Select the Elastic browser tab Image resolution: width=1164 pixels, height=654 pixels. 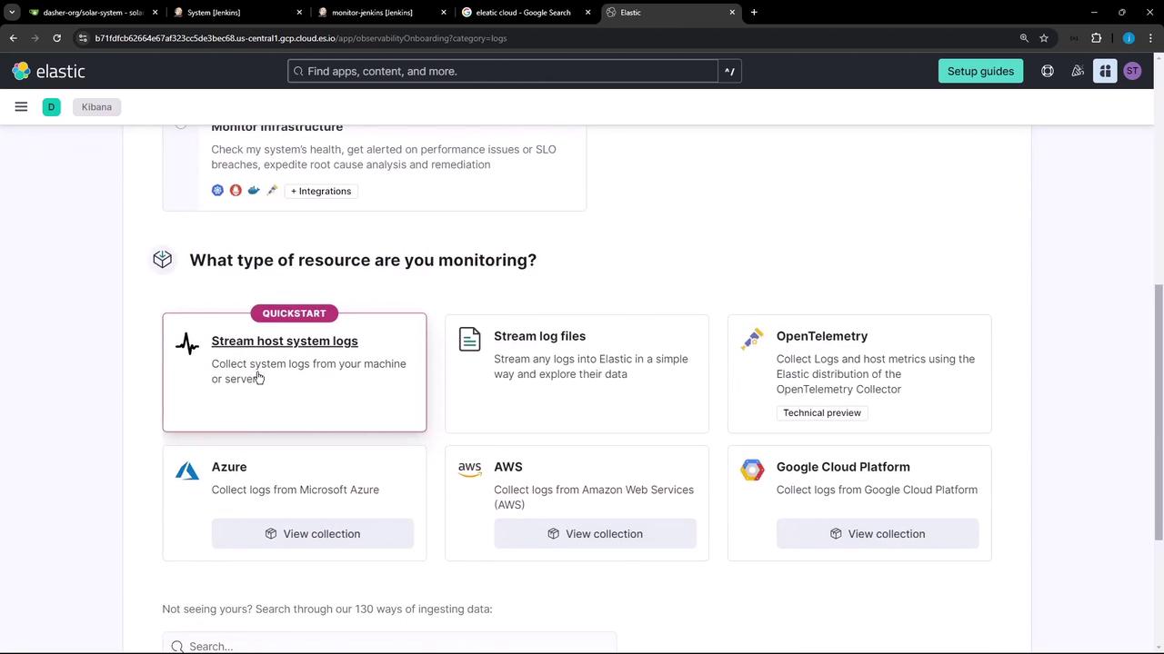671,13
